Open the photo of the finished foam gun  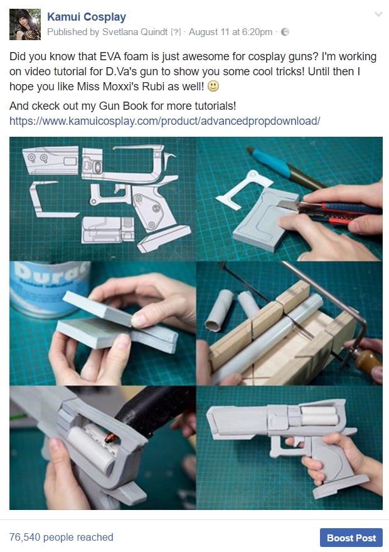click(x=289, y=448)
